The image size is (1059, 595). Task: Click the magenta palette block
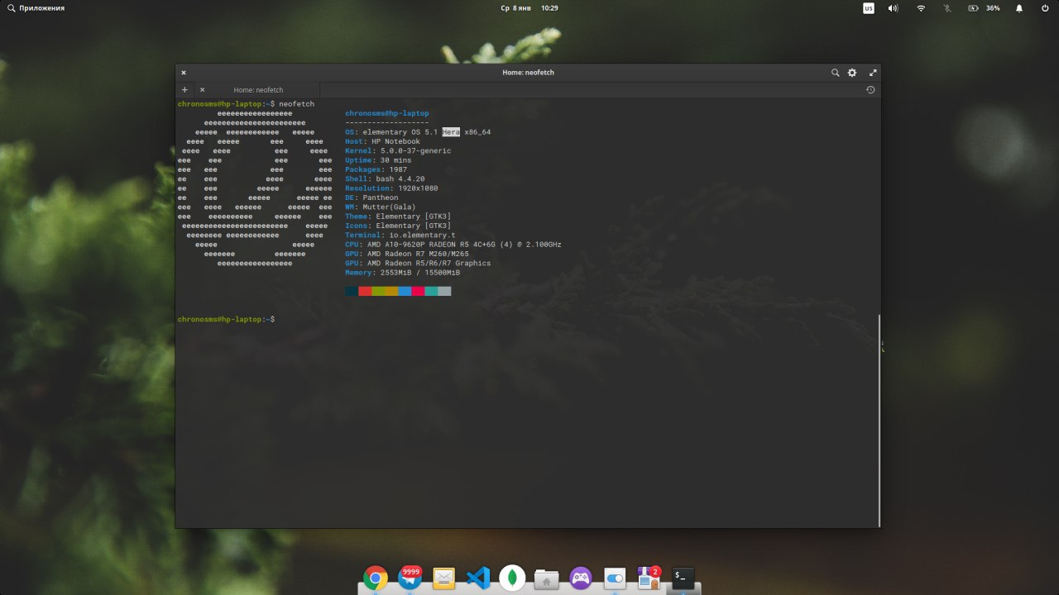click(x=418, y=291)
